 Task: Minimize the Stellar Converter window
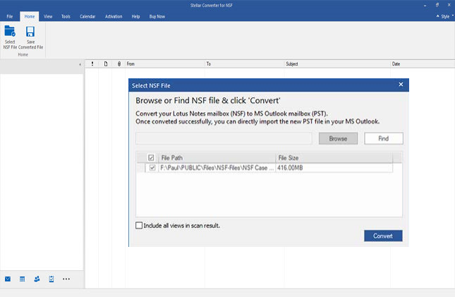point(425,5)
